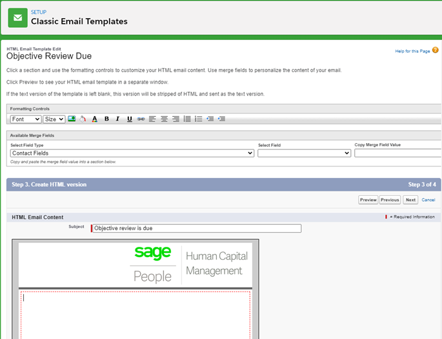The height and width of the screenshot is (339, 442).
Task: Open the Font dropdown
Action: coord(26,119)
